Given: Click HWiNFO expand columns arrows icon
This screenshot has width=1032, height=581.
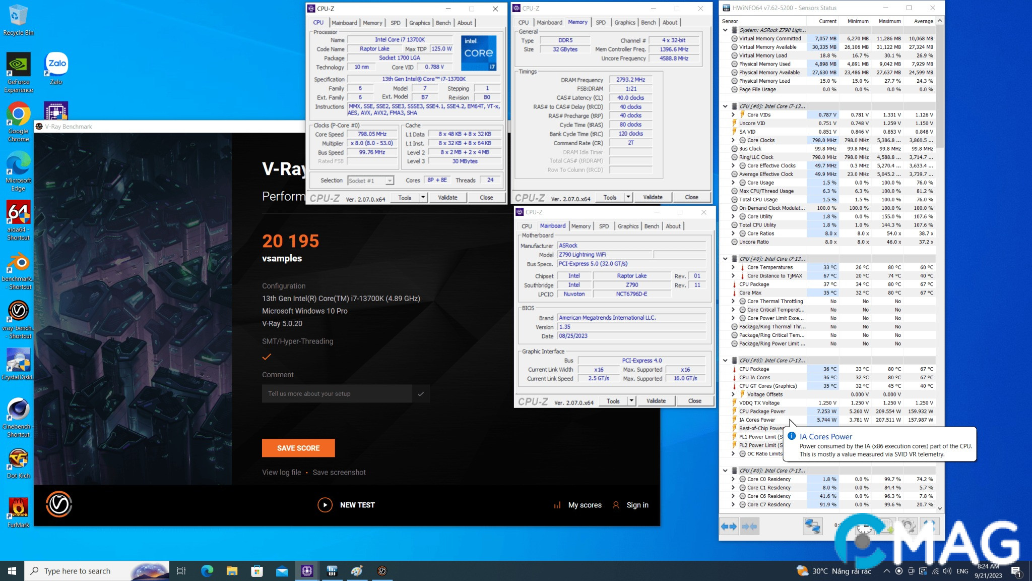Looking at the screenshot, I should (x=729, y=527).
